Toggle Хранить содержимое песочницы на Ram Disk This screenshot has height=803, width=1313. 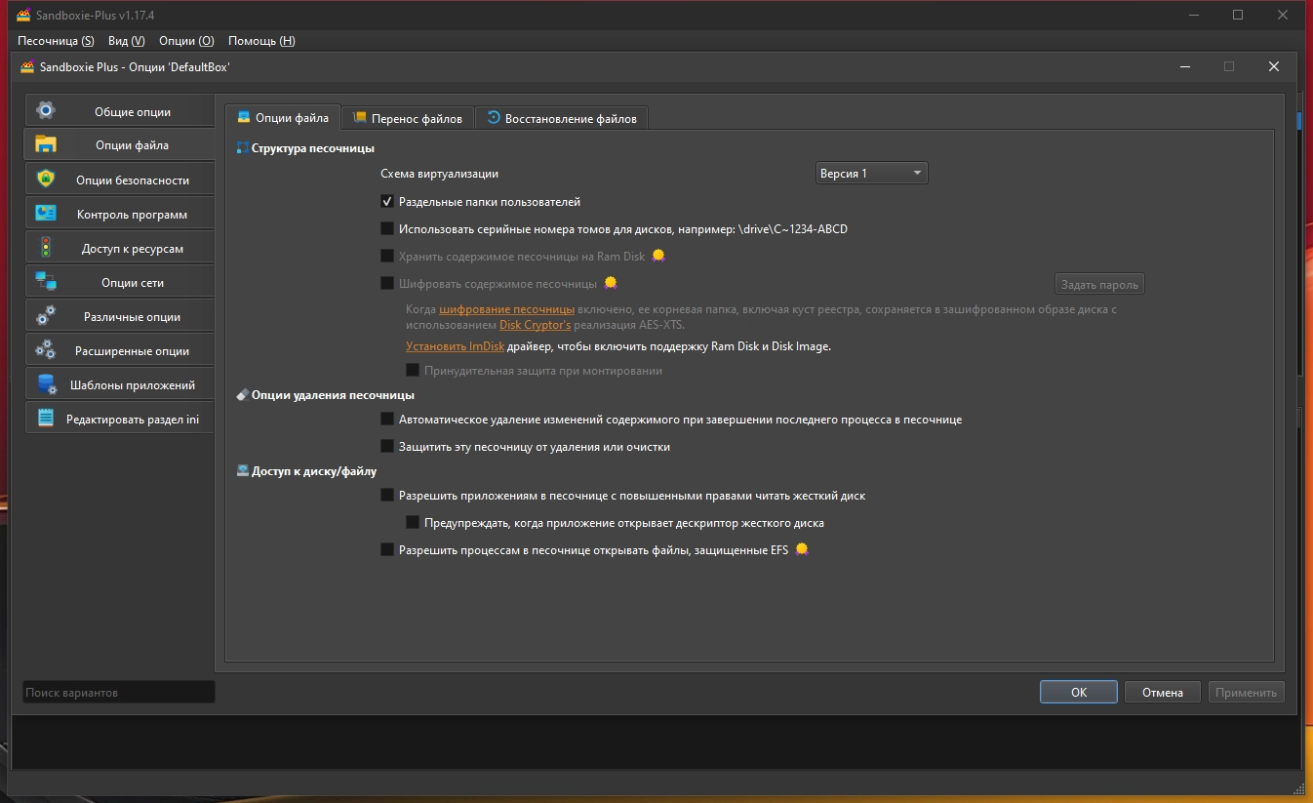tap(387, 257)
